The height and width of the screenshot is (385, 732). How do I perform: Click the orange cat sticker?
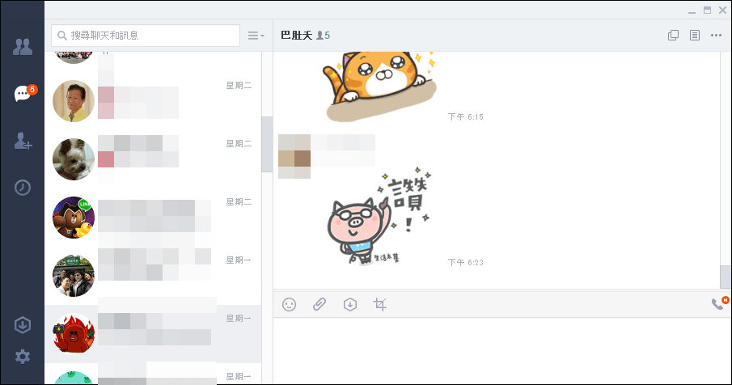pyautogui.click(x=380, y=85)
